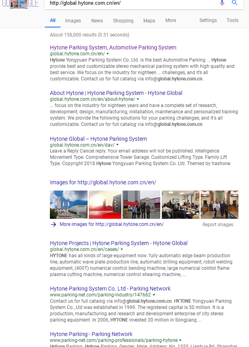Click More images for http://global.hytone.com.cn/en/
249x347 pixels.
click(x=112, y=224)
